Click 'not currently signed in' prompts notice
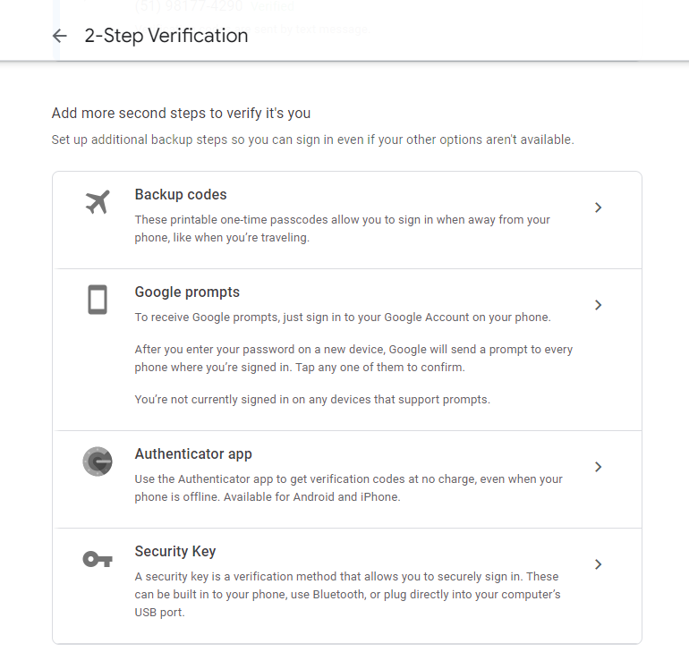This screenshot has height=669, width=689. pyautogui.click(x=312, y=399)
